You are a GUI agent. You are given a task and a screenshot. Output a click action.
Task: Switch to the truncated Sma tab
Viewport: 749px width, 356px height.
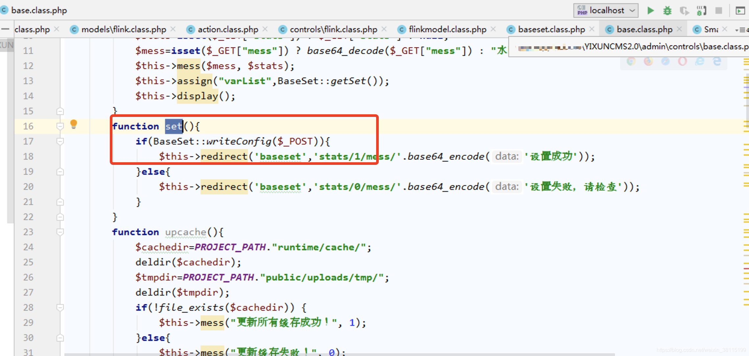click(711, 30)
